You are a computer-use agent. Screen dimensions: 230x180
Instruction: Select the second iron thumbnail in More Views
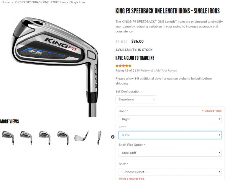(x=26, y=138)
